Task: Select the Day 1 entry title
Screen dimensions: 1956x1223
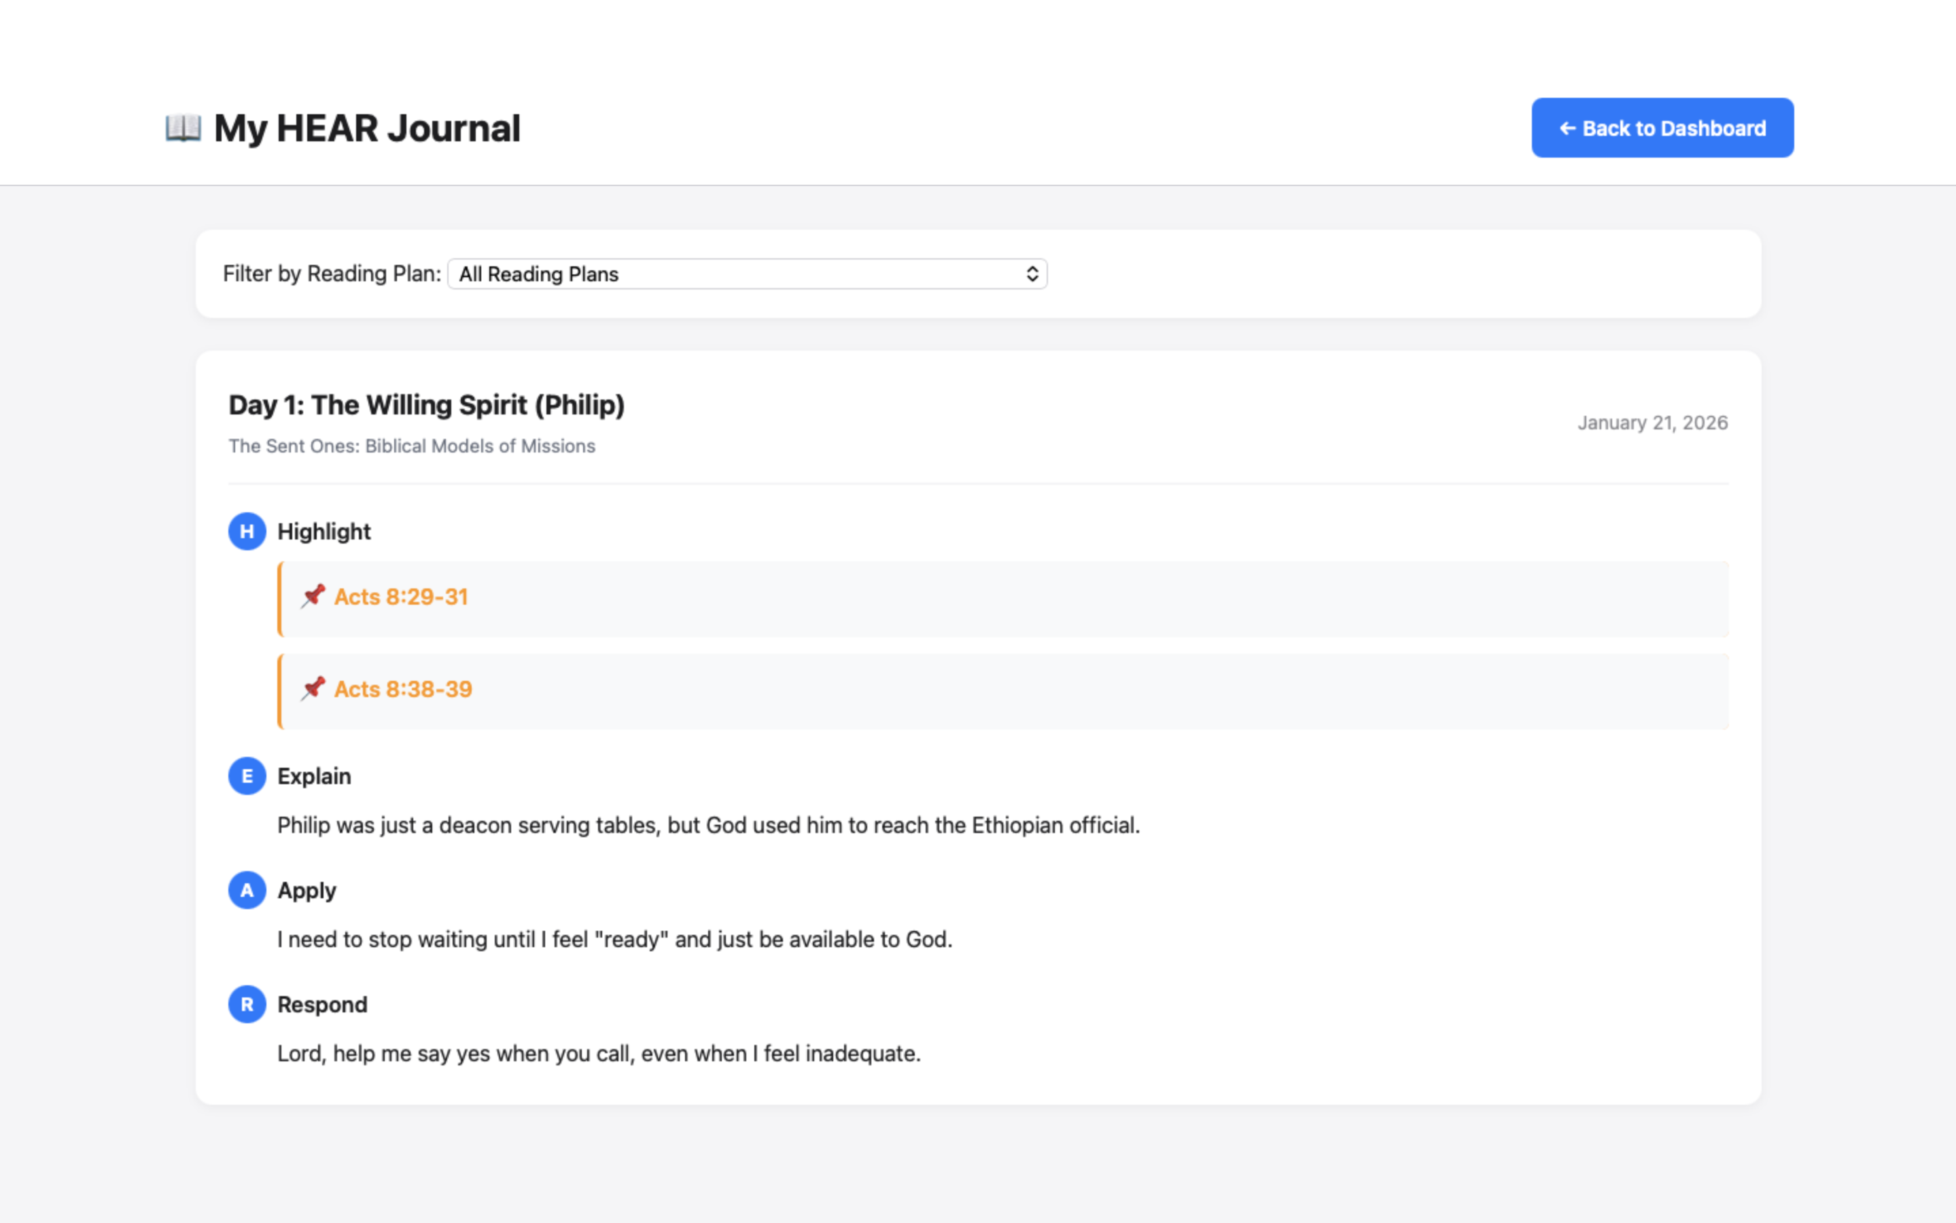Action: pyautogui.click(x=426, y=404)
